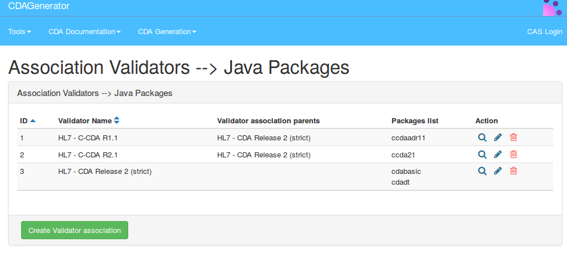View HL7 - CDA Release 2 (strict) row details
Viewport: 567px width, 254px height.
pyautogui.click(x=482, y=171)
